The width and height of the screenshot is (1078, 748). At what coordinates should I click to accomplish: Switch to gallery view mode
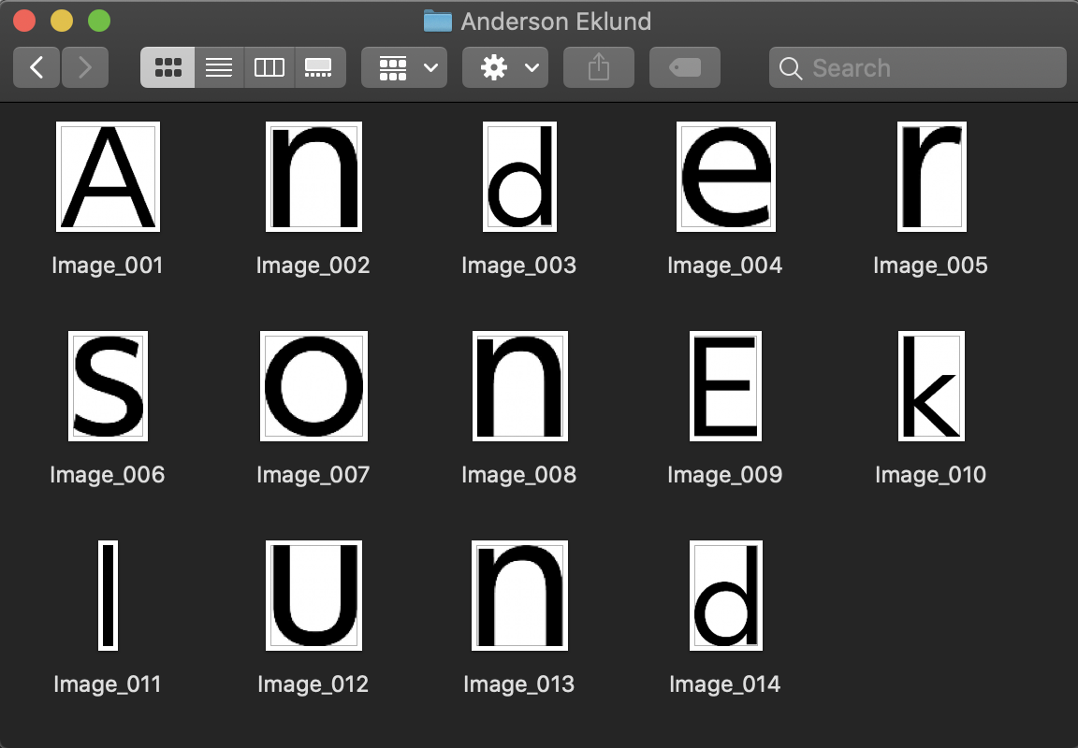pyautogui.click(x=319, y=67)
